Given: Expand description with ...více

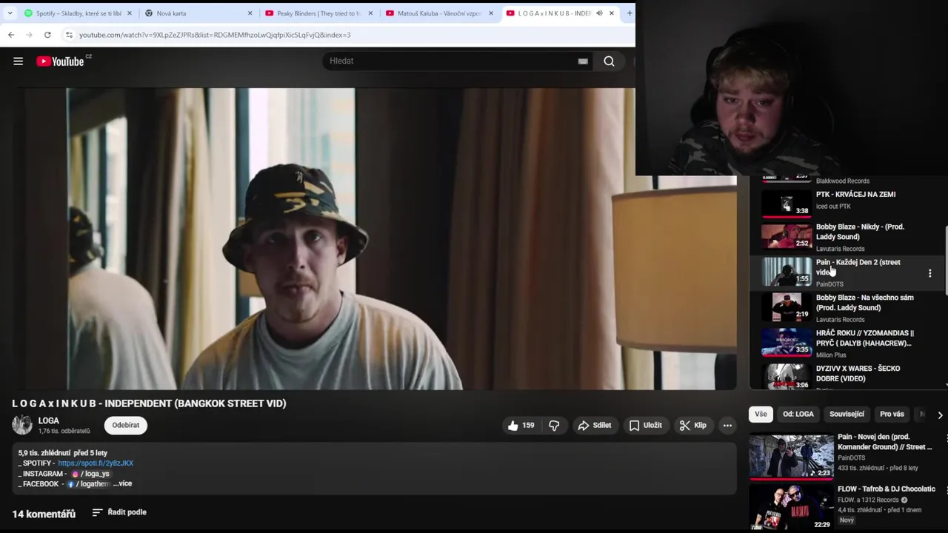Looking at the screenshot, I should pyautogui.click(x=123, y=484).
